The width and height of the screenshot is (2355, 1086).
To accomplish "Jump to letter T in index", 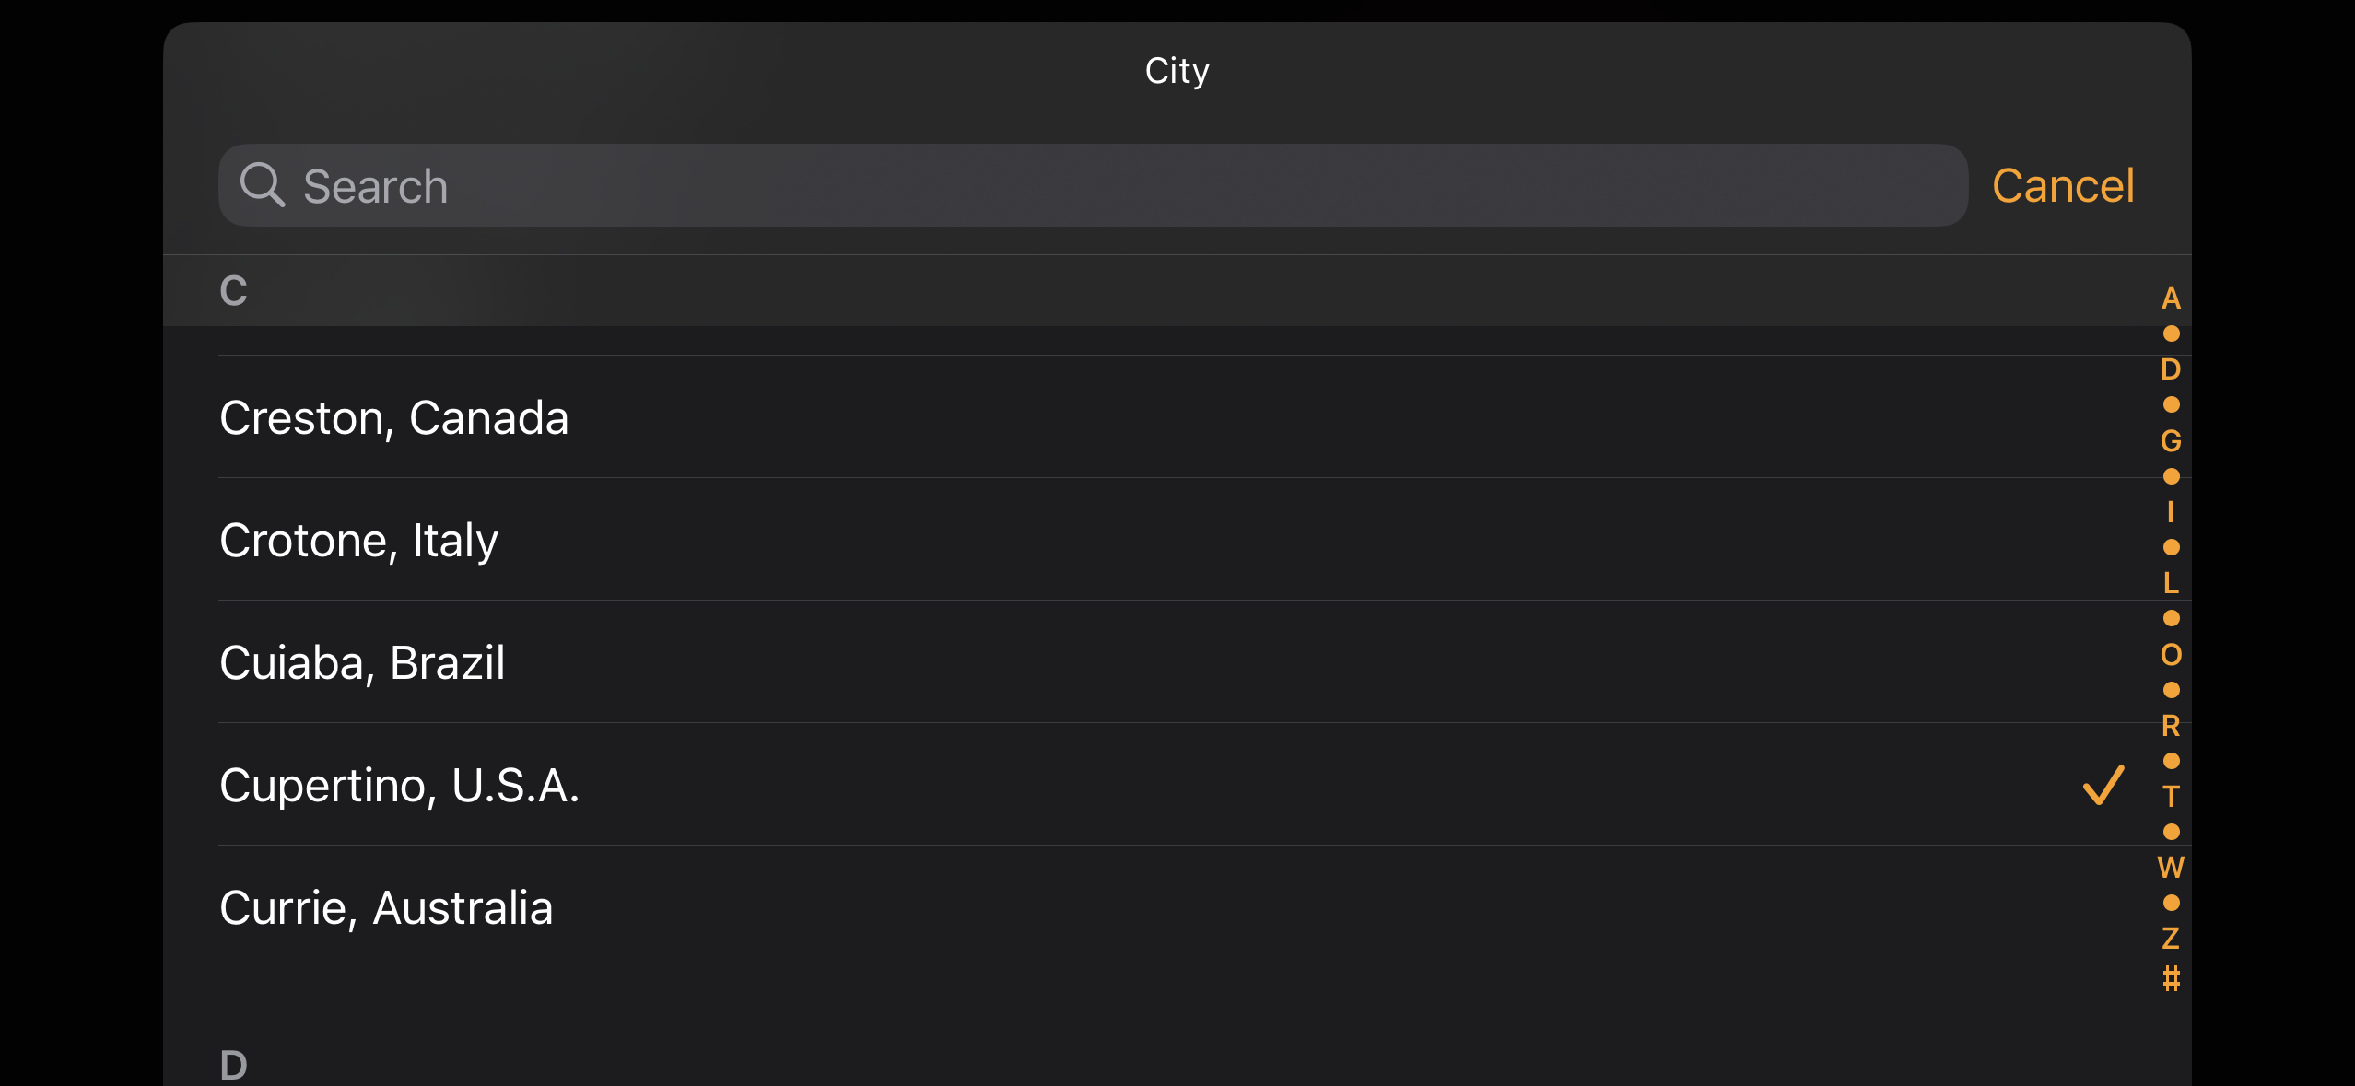I will 2171,796.
